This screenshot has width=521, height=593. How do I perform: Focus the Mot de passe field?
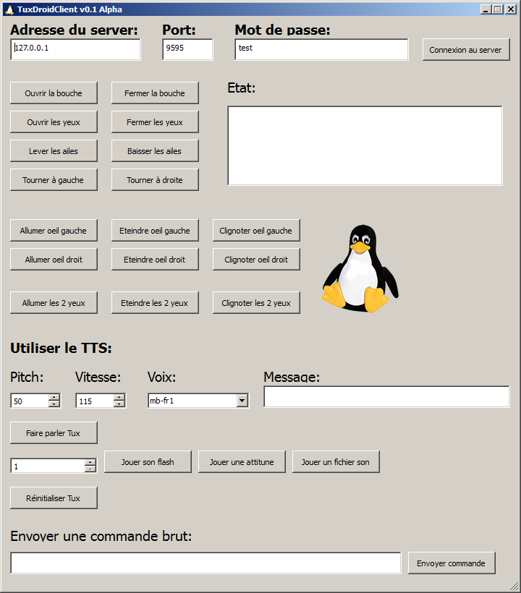pos(321,50)
